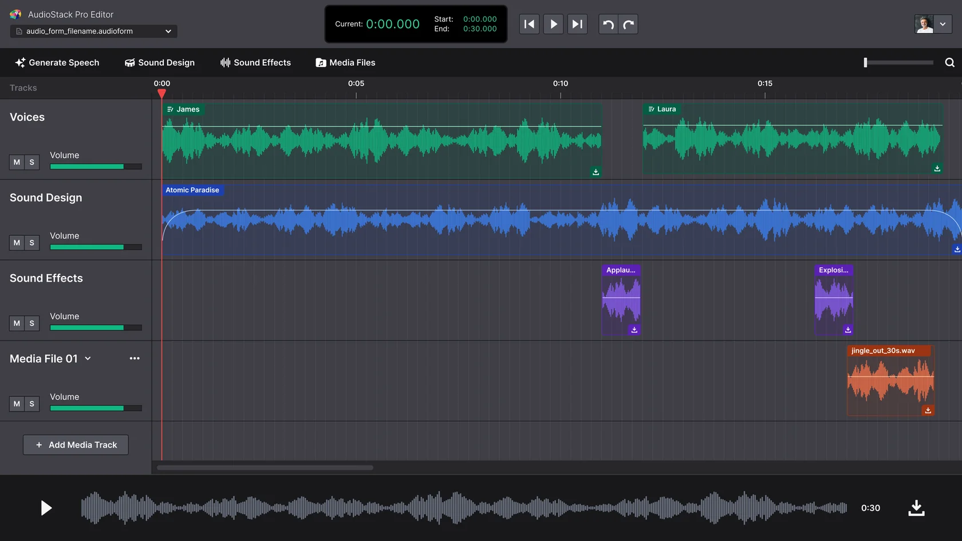Open the timeline search magnifier
Viewport: 962px width, 541px height.
coord(949,62)
